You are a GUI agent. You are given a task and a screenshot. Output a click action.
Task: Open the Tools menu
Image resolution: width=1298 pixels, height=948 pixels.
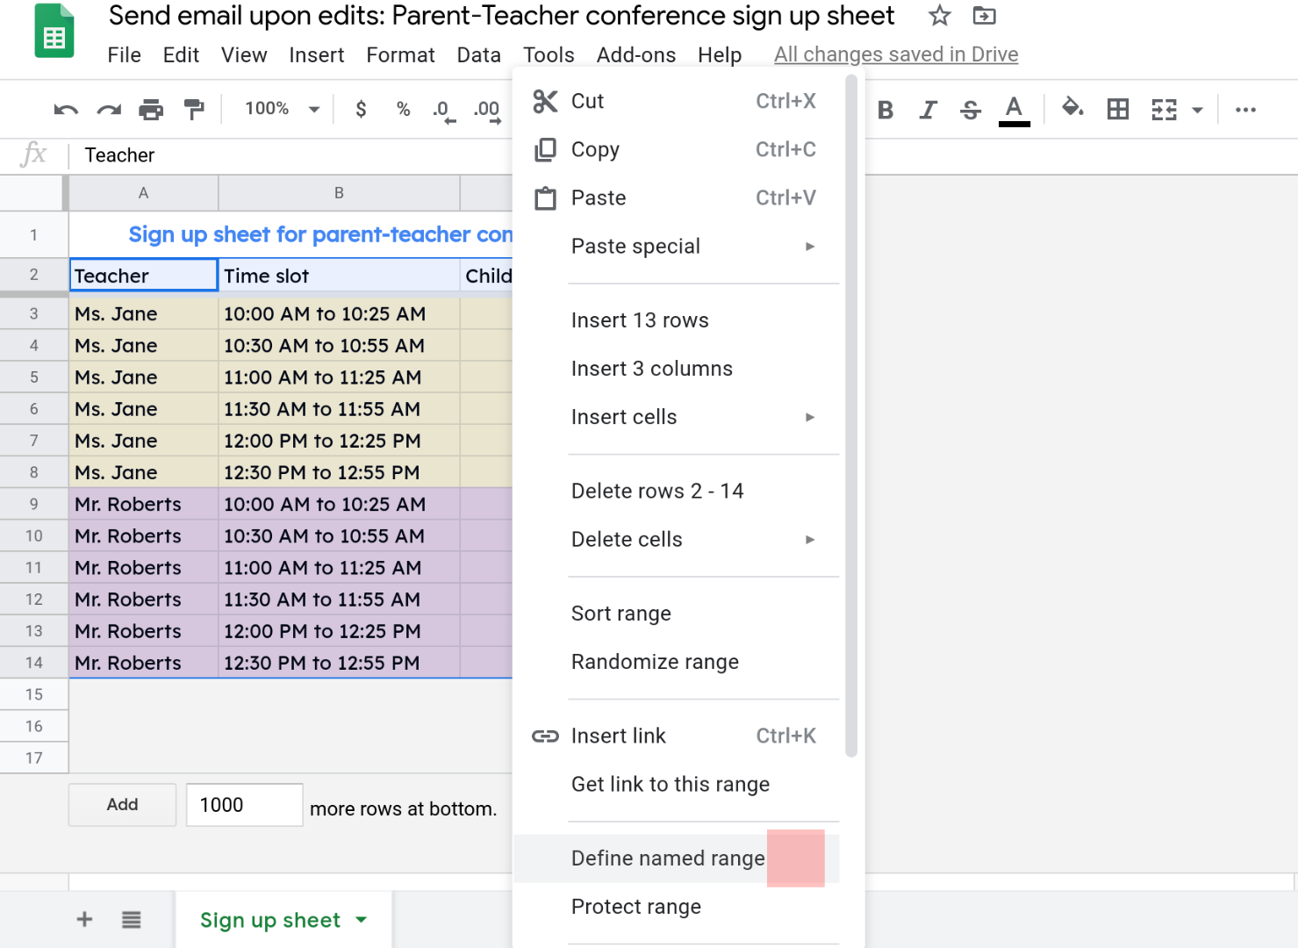pos(549,54)
